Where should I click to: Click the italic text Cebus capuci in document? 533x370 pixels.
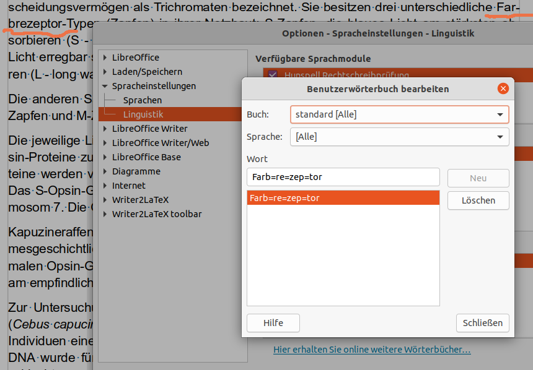(53, 324)
